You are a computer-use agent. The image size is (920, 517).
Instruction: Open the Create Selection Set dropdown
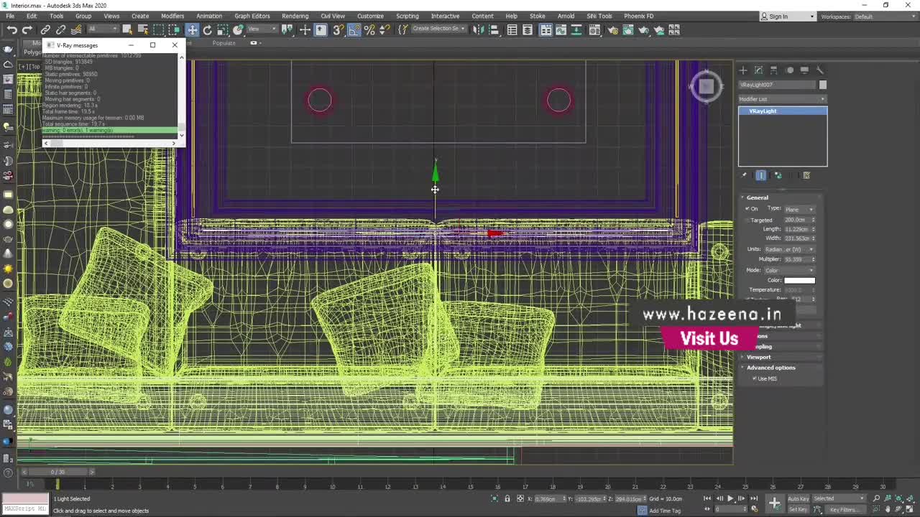pos(438,29)
